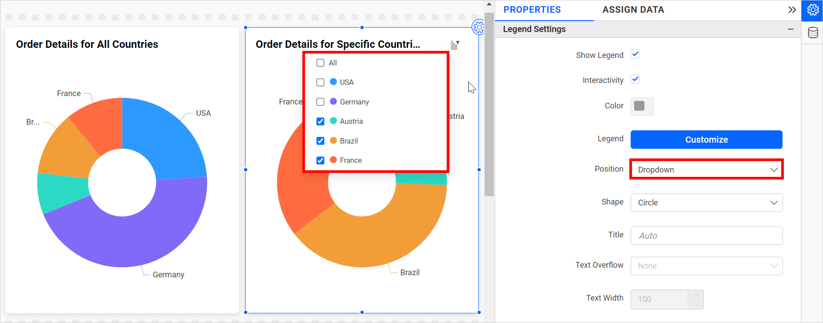
Task: Open the legend Color swatch picker
Action: pos(642,106)
